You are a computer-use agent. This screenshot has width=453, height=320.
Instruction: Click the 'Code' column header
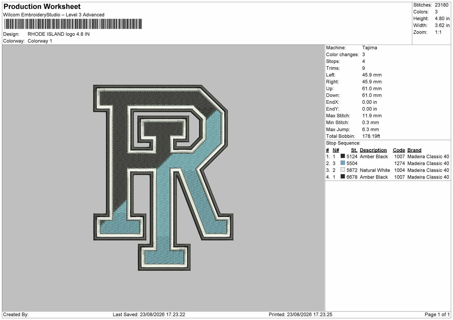point(399,150)
